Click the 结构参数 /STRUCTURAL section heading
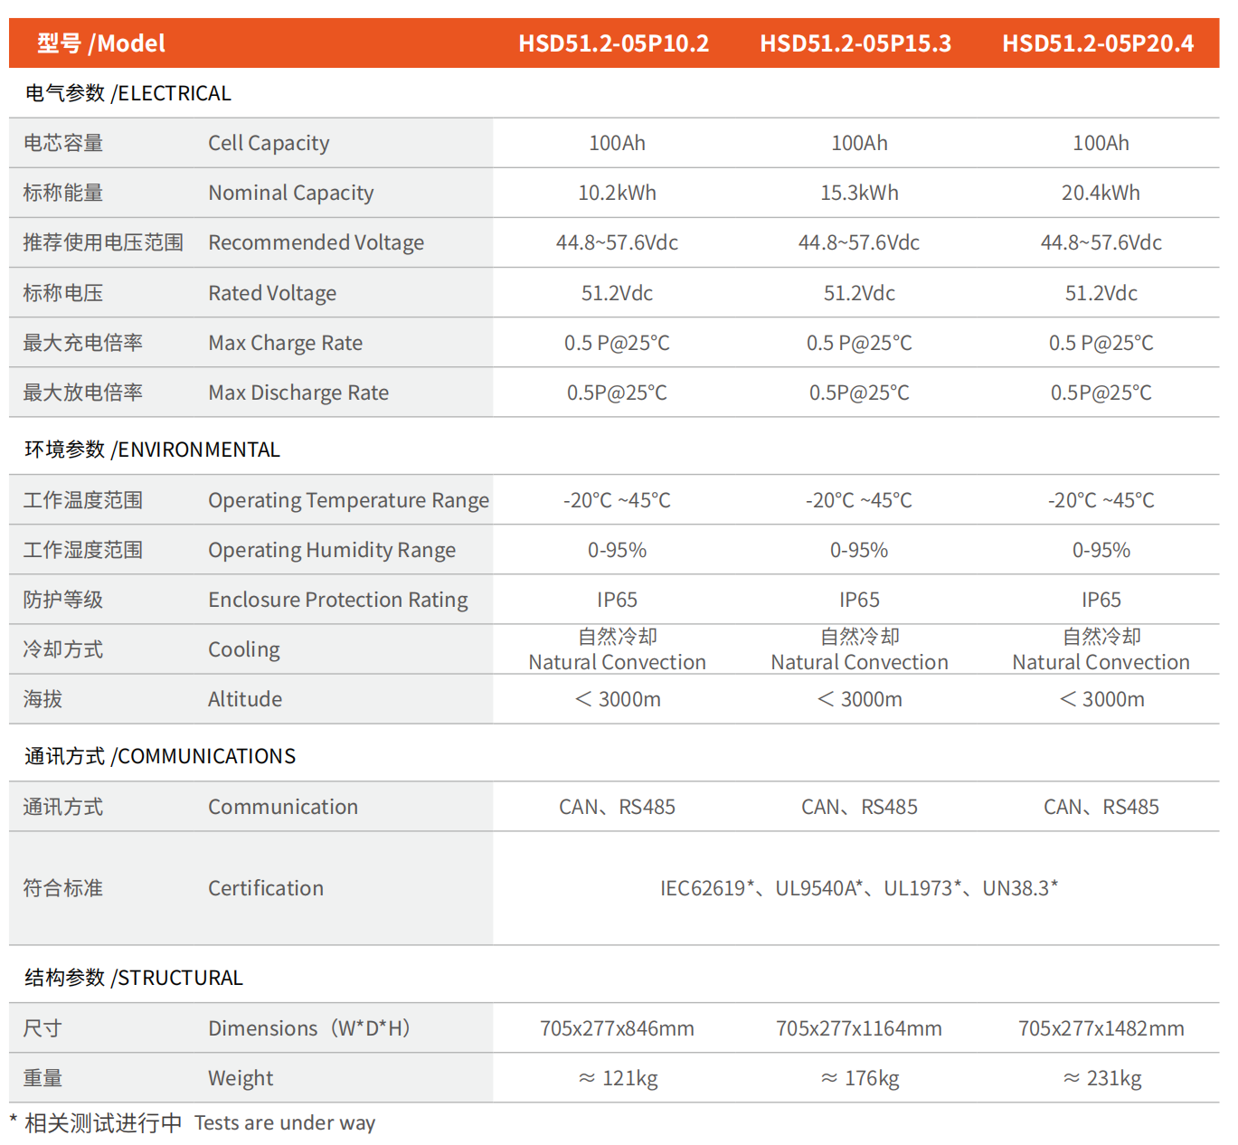Viewport: 1238px width, 1145px height. 134,978
